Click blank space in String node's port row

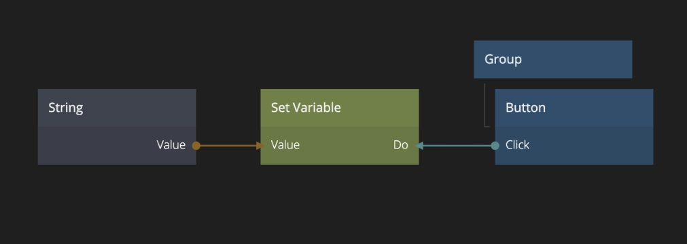pos(96,146)
